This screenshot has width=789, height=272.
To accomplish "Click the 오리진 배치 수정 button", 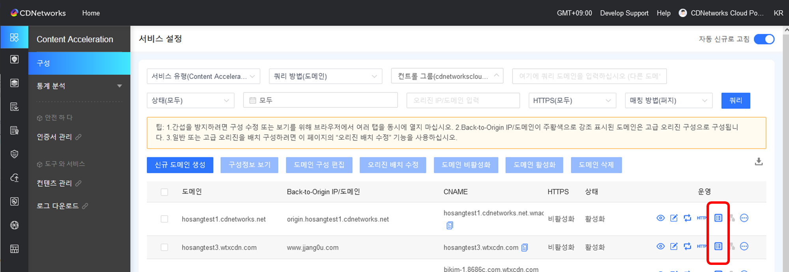I will tap(393, 165).
